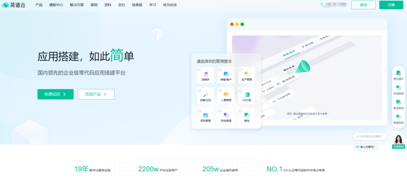The height and width of the screenshot is (178, 407).
Task: Click the 进销存 shopping cart icon
Action: (205, 74)
